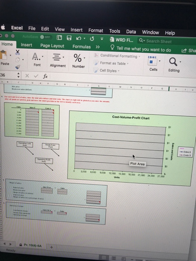This screenshot has width=196, height=261.
Task: Toggle the AutoSave switch
Action: click(x=46, y=37)
